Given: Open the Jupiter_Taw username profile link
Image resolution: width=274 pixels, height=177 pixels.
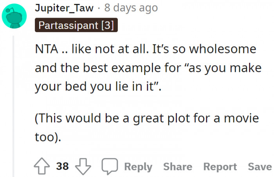Looking at the screenshot, I should pos(65,7).
